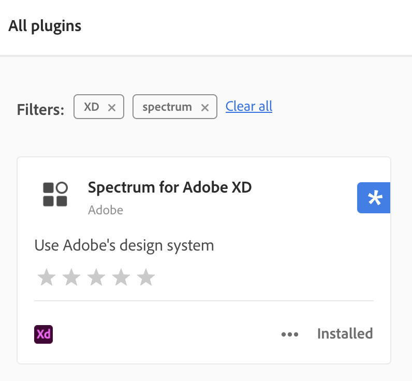Click the All plugins heading
The width and height of the screenshot is (412, 381).
(x=45, y=26)
